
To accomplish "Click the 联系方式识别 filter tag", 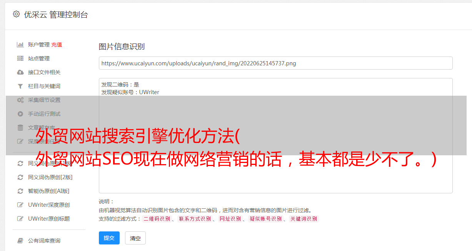I will [195, 219].
